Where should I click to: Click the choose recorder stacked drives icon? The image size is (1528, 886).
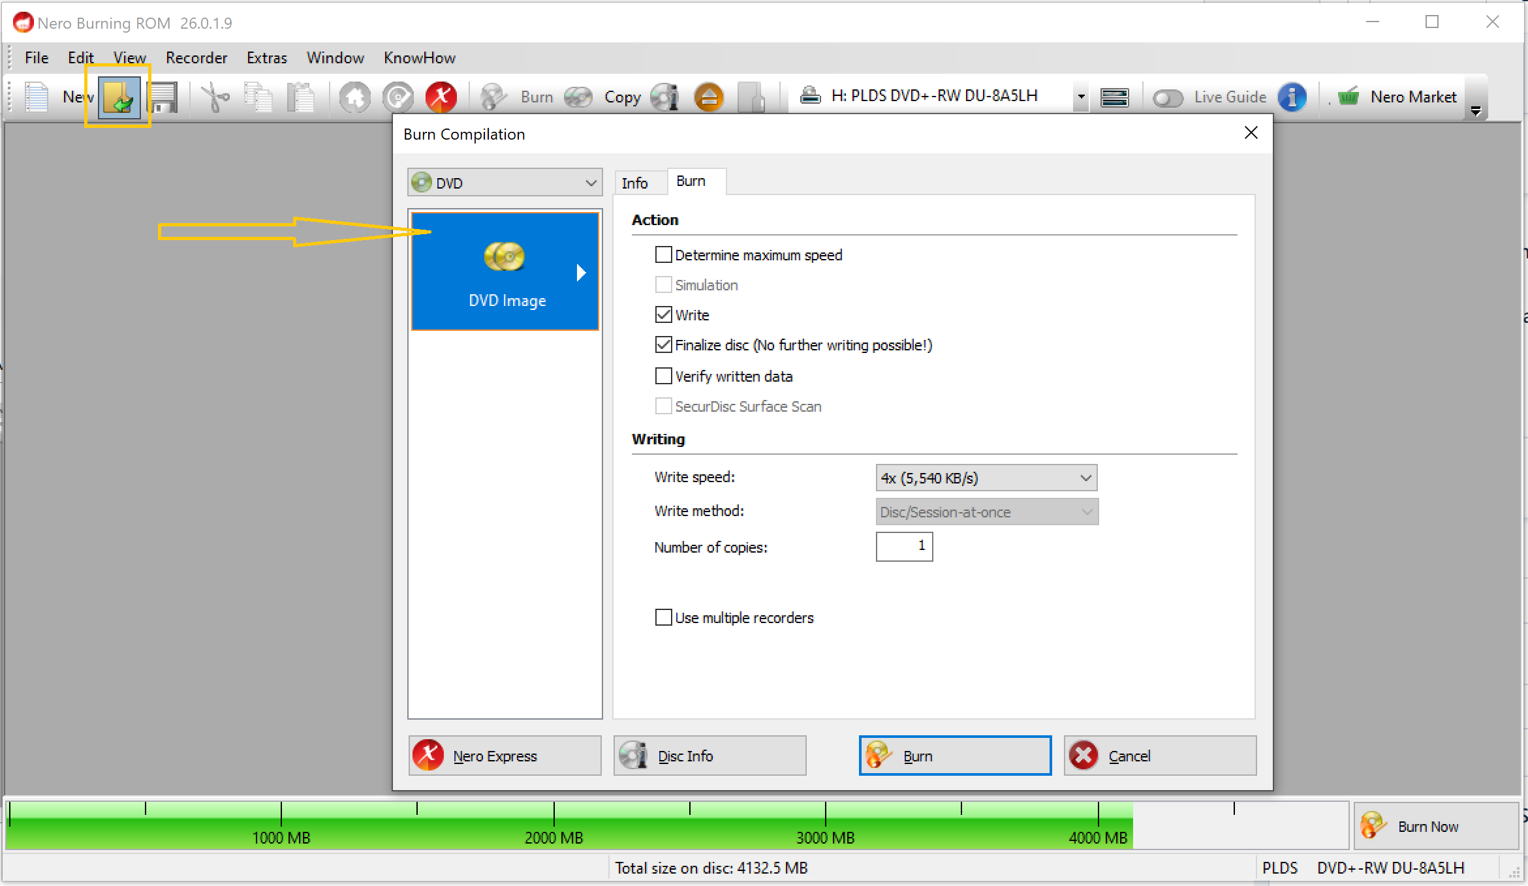click(1114, 98)
